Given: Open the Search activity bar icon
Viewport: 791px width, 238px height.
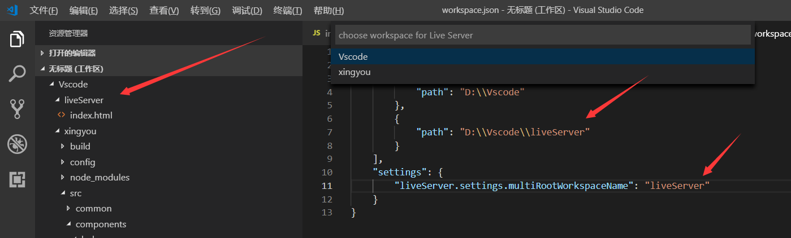Looking at the screenshot, I should pyautogui.click(x=17, y=73).
